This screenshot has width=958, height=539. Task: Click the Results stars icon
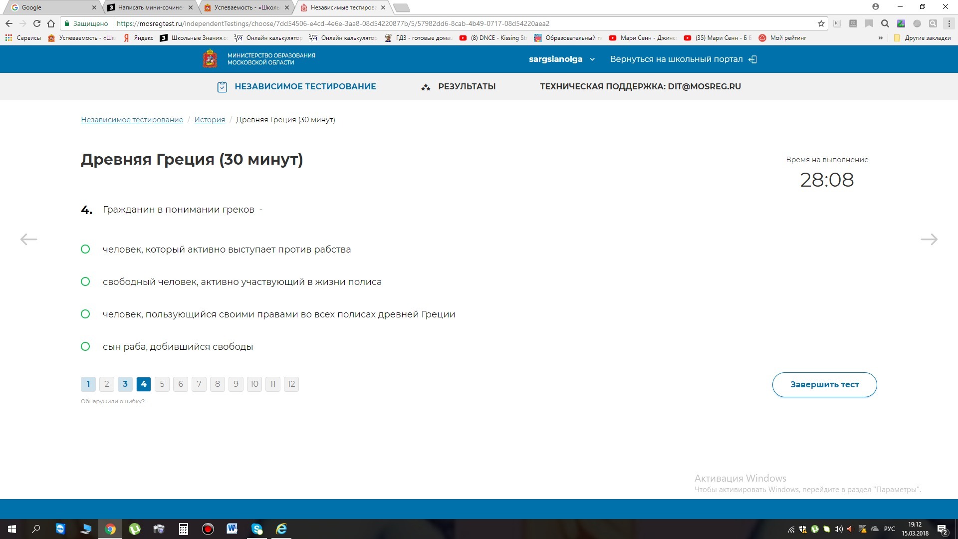click(x=426, y=87)
